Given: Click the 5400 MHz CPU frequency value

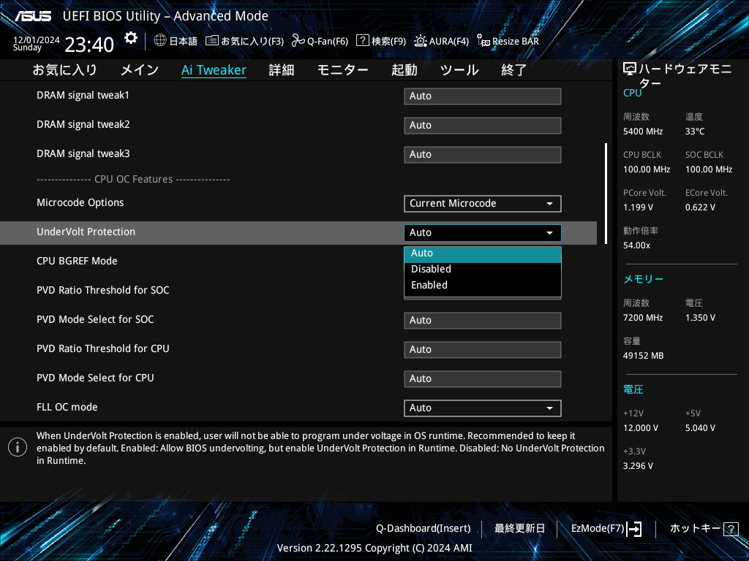Looking at the screenshot, I should (643, 131).
